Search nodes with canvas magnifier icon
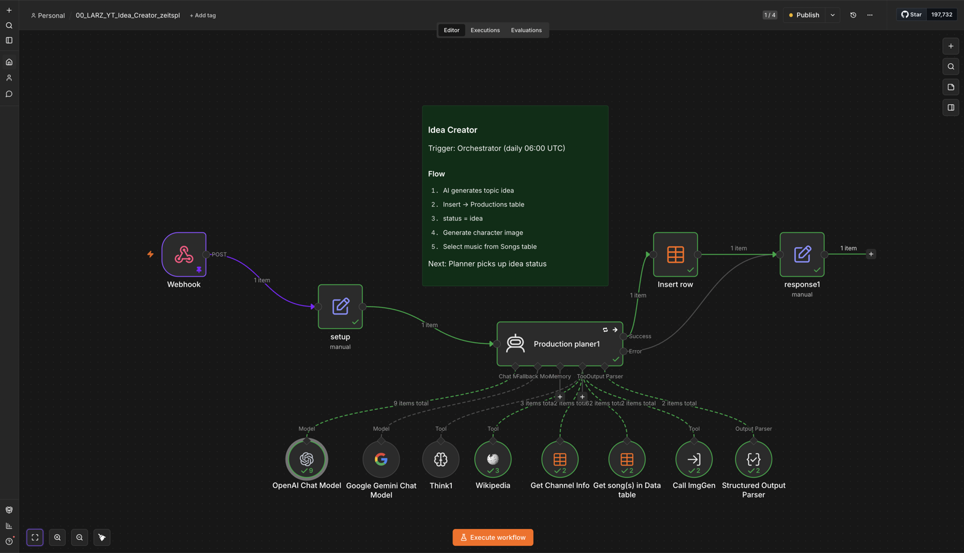Screen dimensions: 964x553 coord(951,67)
